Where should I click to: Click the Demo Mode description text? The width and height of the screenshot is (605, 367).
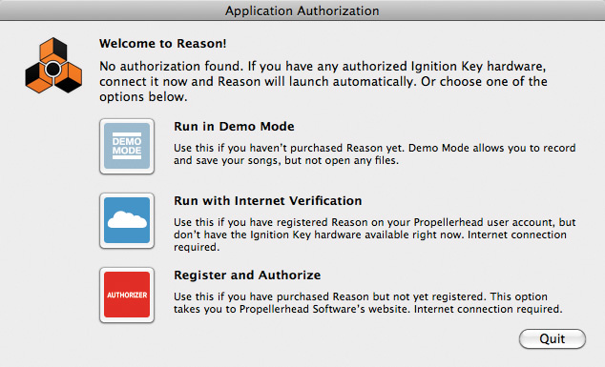click(374, 153)
